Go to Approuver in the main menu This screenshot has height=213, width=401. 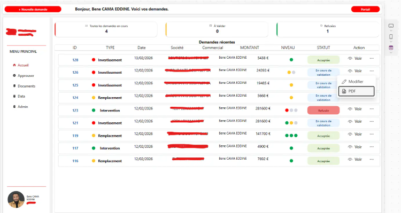tap(24, 76)
